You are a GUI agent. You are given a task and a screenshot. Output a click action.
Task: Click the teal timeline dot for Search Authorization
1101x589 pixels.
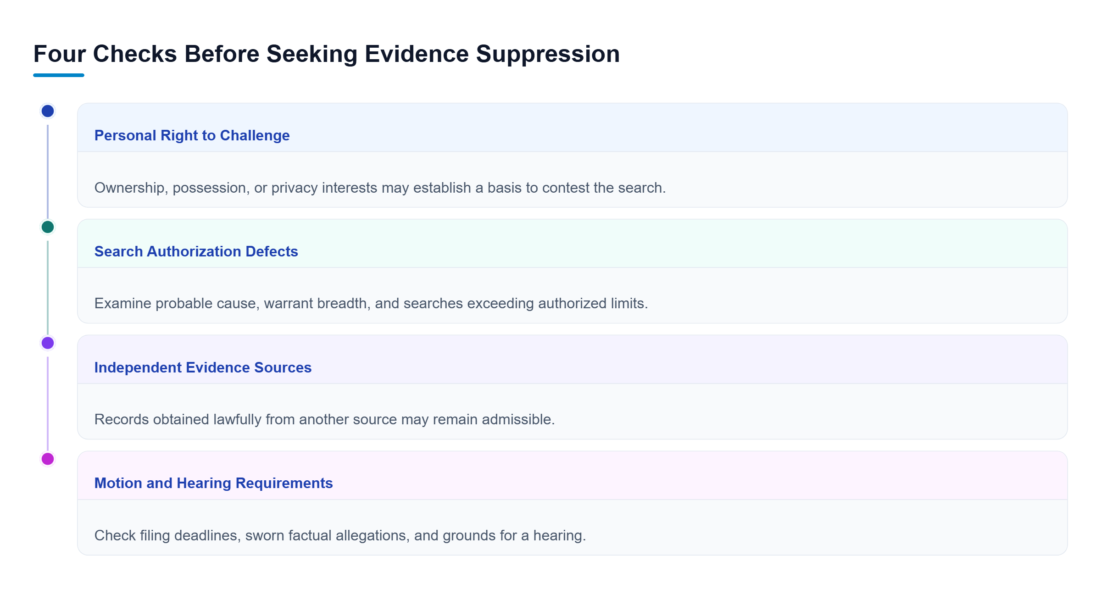tap(48, 227)
